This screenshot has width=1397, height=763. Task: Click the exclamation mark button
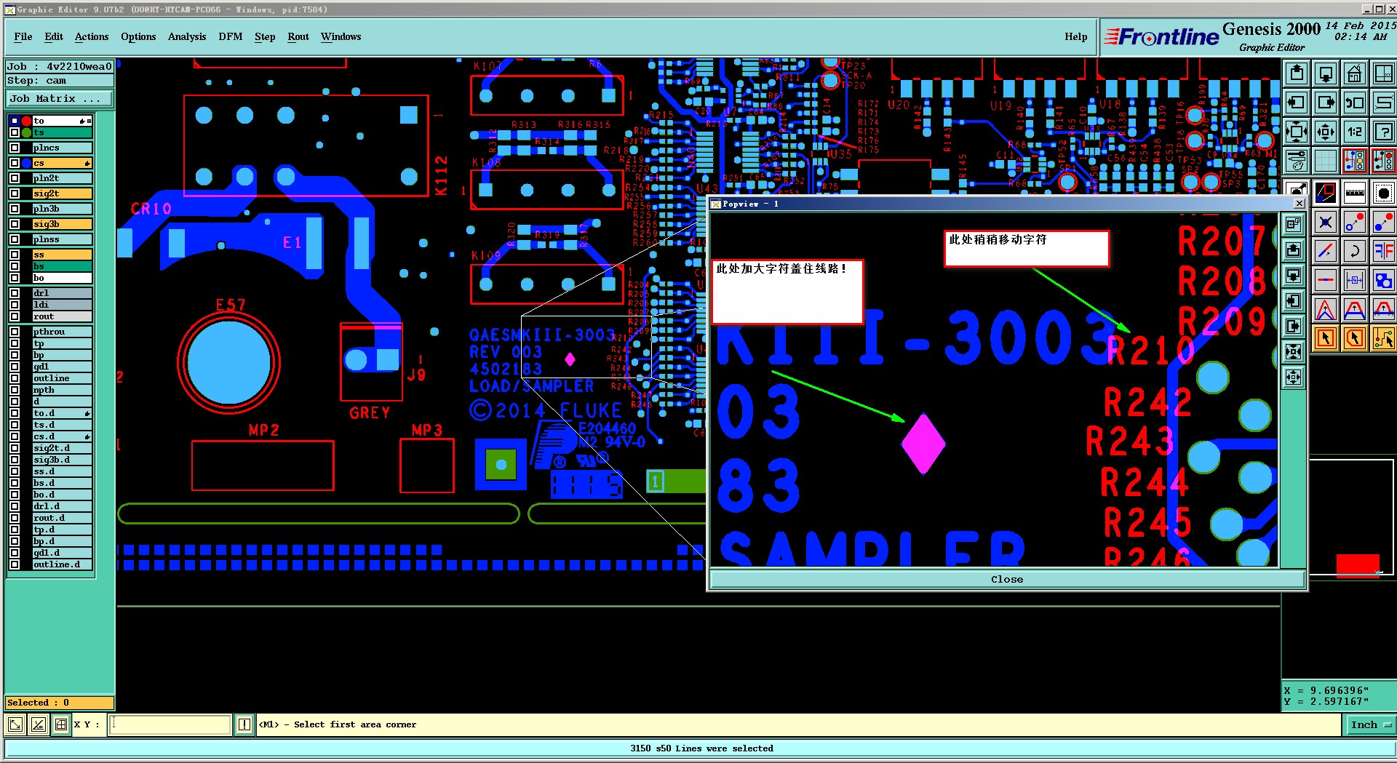[x=244, y=724]
